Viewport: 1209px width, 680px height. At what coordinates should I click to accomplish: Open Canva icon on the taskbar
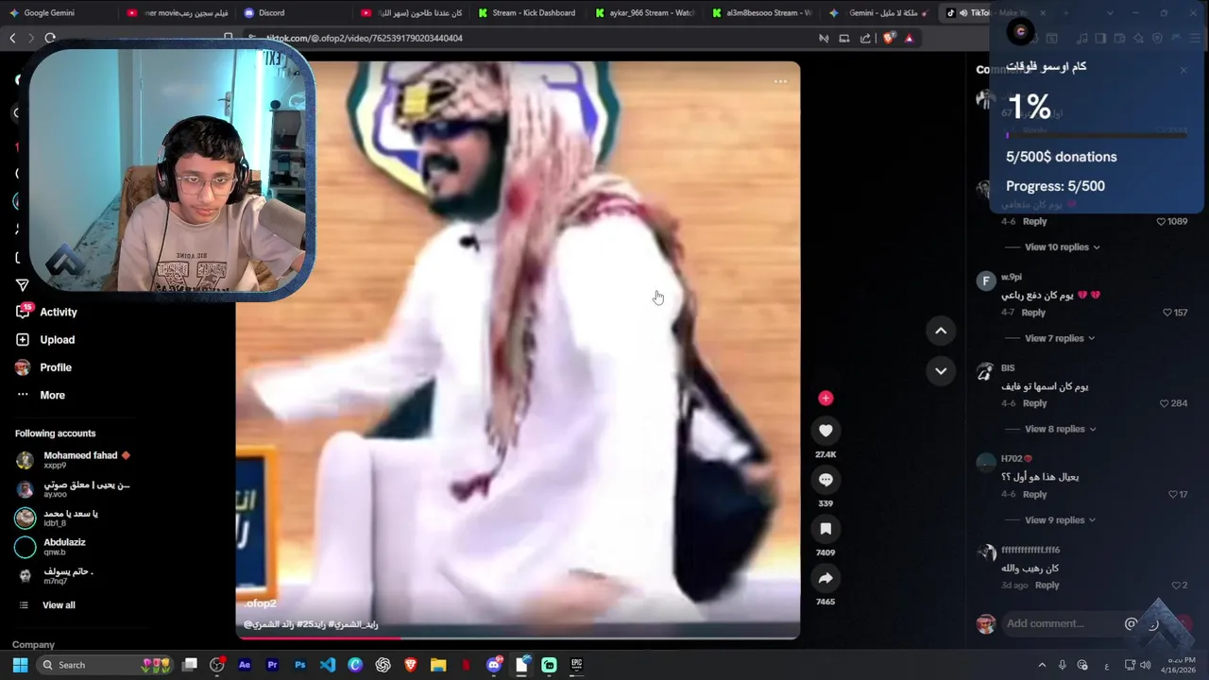pos(355,665)
